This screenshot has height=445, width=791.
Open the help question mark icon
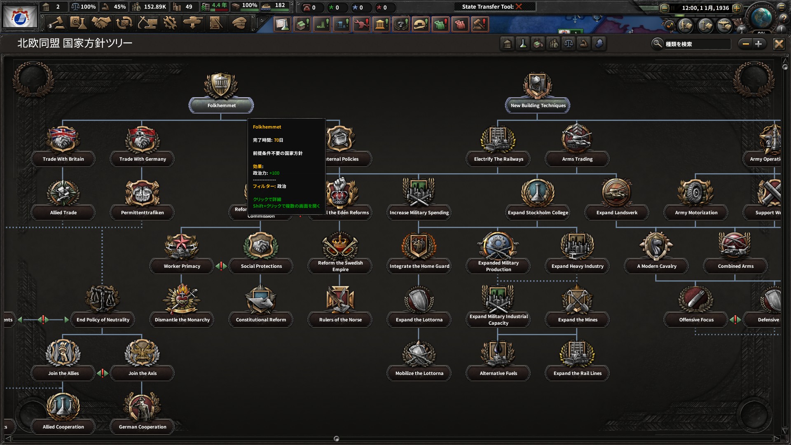784,18
